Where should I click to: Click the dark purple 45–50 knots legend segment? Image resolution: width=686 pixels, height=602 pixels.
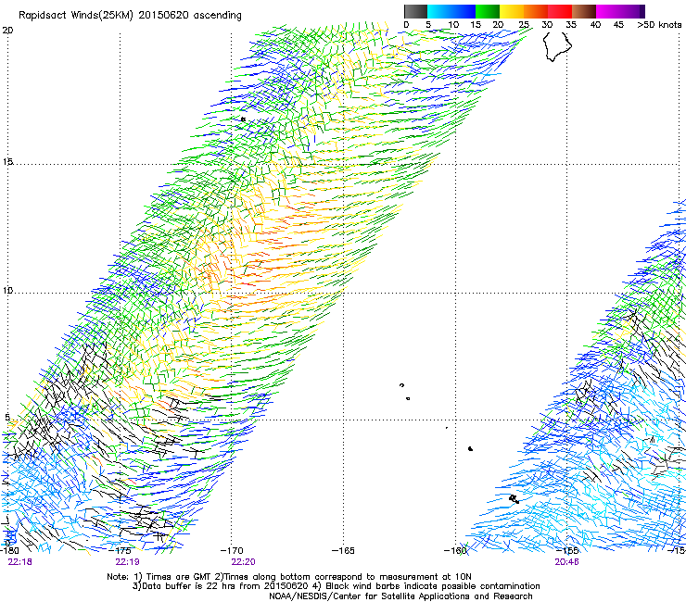(x=632, y=11)
